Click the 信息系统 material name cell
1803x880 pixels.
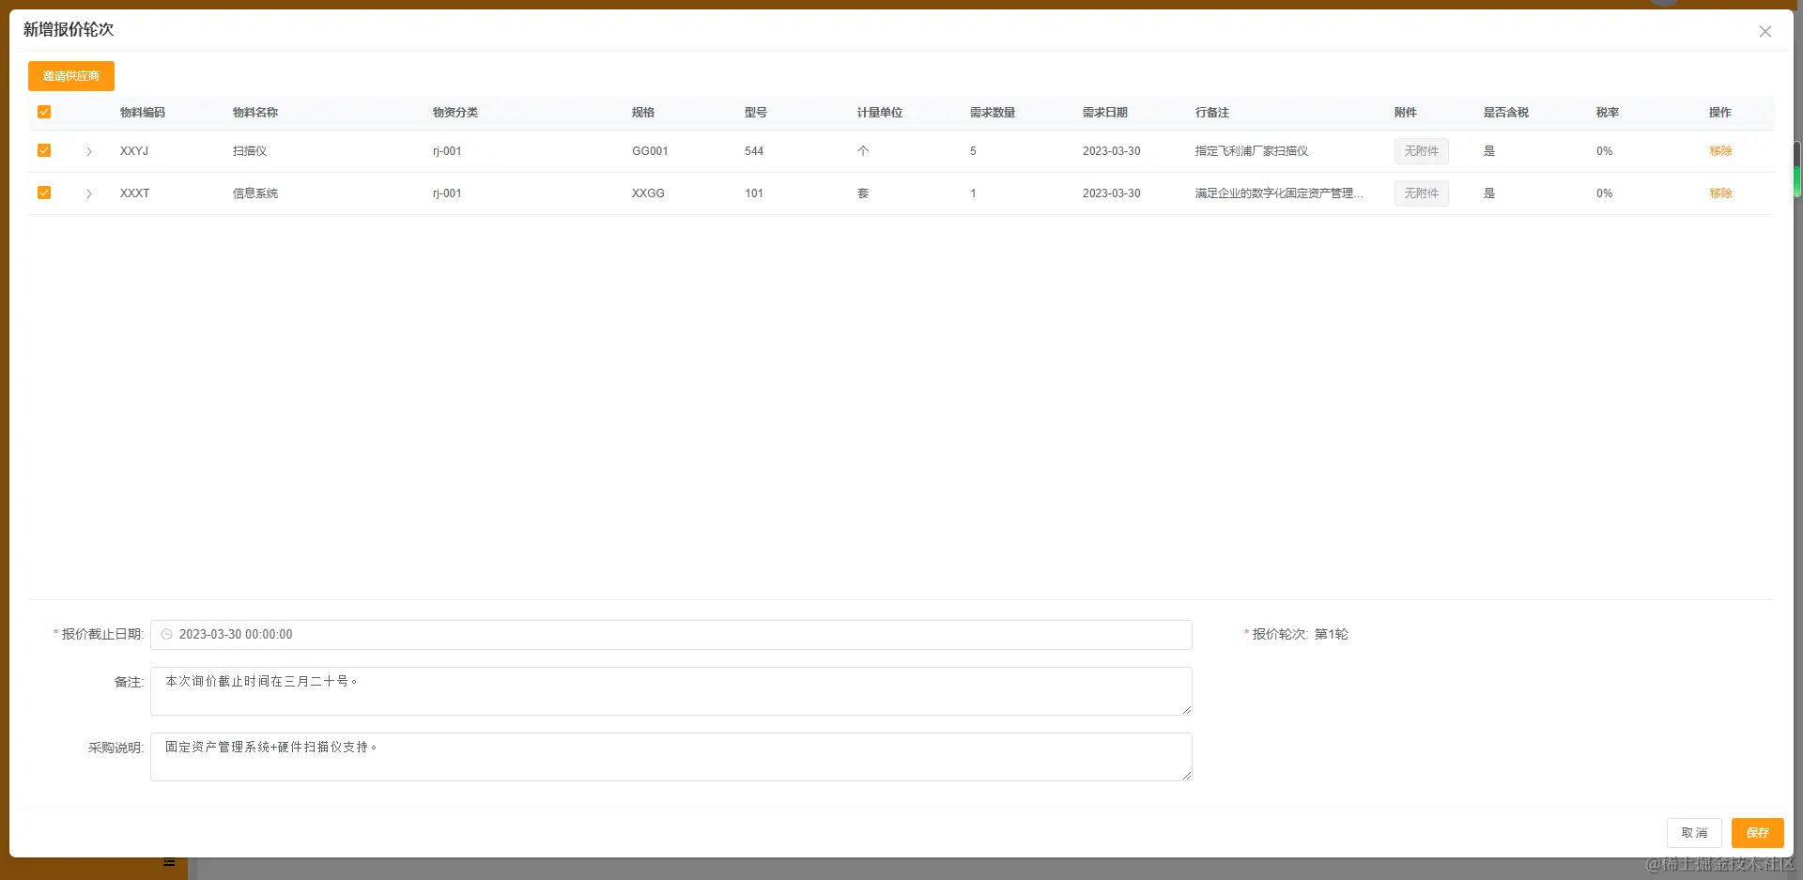click(x=255, y=193)
